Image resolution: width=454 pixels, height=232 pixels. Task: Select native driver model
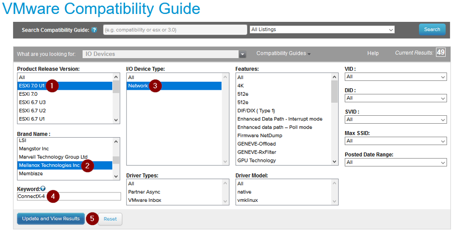pos(283,192)
